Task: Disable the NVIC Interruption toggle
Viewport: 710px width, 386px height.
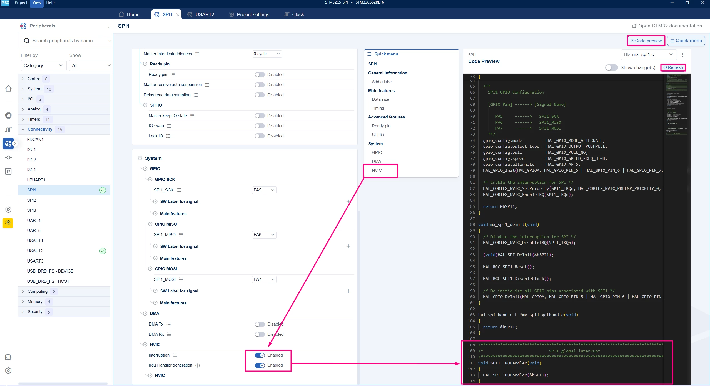Action: (x=260, y=355)
